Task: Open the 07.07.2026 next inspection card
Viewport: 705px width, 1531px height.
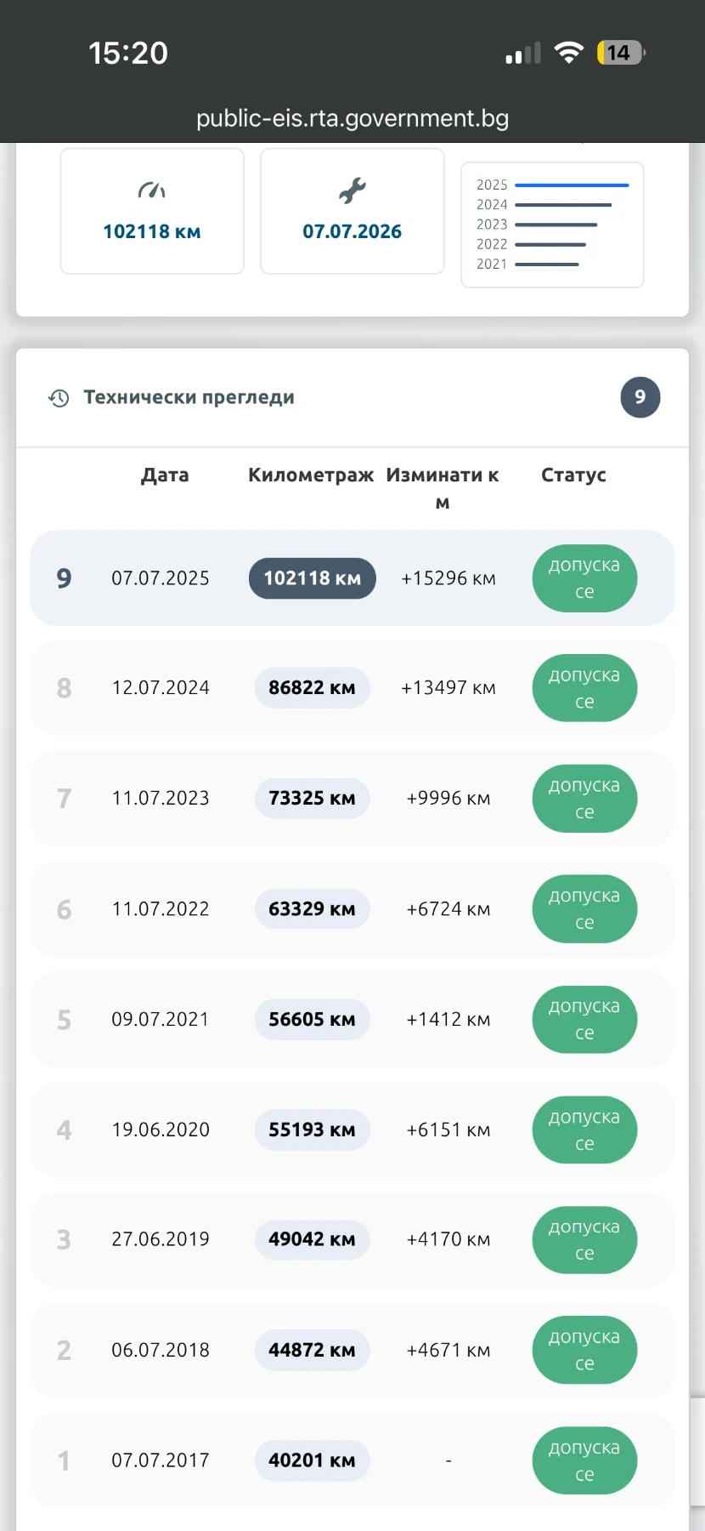Action: tap(352, 211)
